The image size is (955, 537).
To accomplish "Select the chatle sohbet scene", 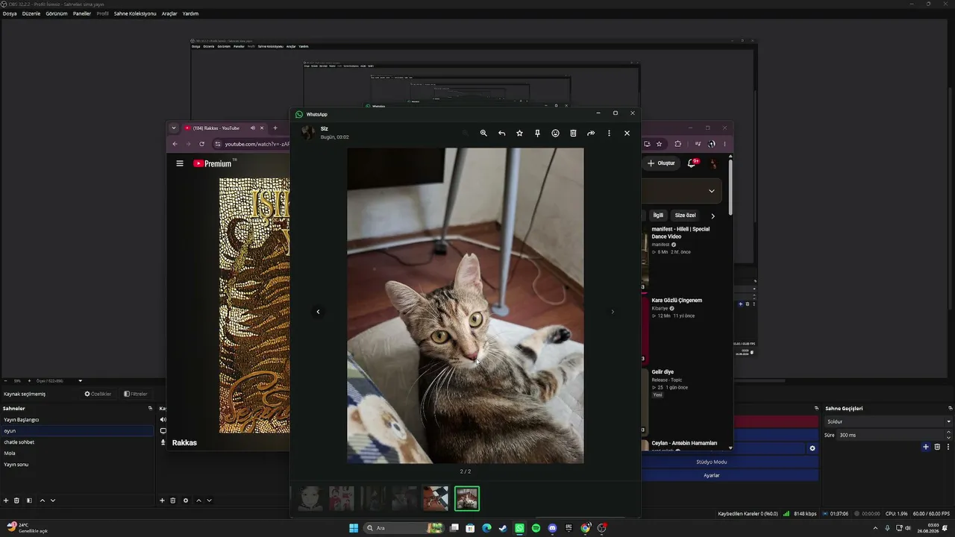I will [x=78, y=442].
